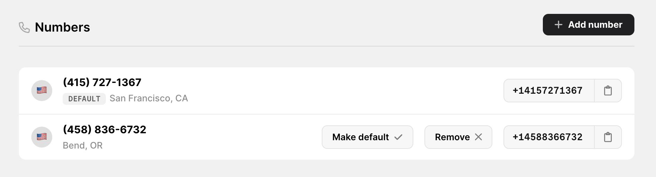The width and height of the screenshot is (656, 177).
Task: Select the +14588366732 text field
Action: coord(549,137)
